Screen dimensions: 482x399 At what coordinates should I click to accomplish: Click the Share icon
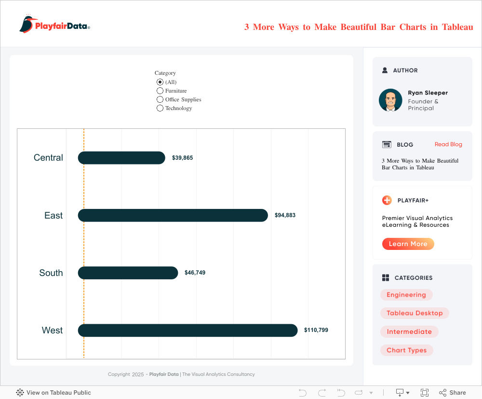point(442,393)
